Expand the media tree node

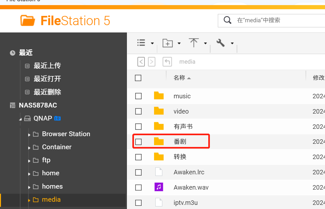(x=29, y=200)
